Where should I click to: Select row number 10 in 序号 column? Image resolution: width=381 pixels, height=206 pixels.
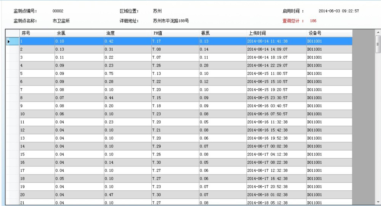click(37, 114)
